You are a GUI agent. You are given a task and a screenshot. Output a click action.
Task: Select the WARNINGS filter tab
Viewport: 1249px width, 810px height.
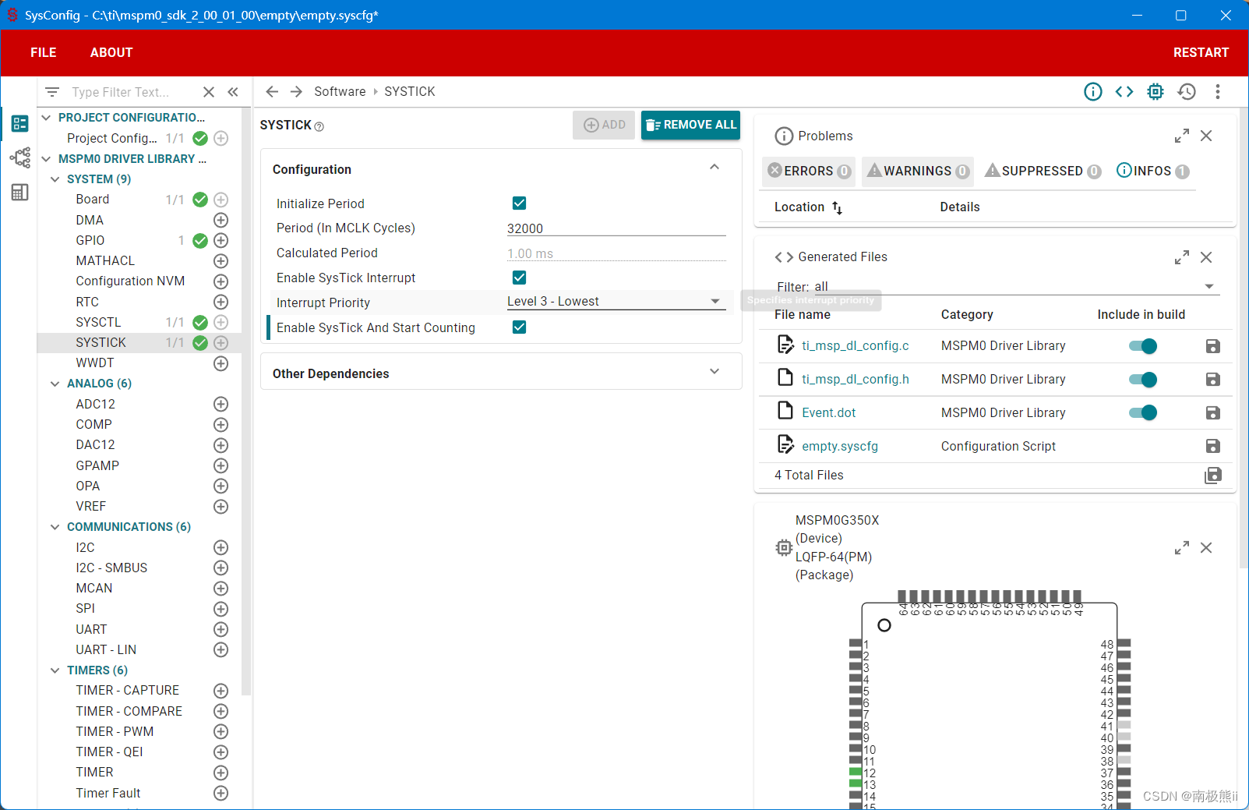click(919, 171)
